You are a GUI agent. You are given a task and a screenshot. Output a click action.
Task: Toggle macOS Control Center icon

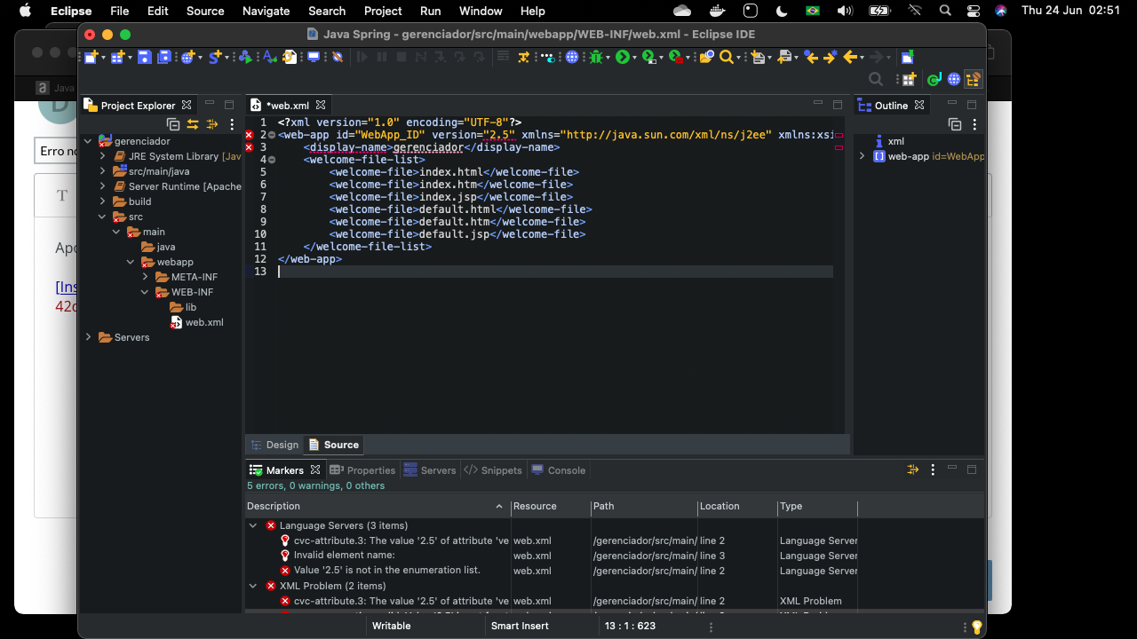(974, 11)
